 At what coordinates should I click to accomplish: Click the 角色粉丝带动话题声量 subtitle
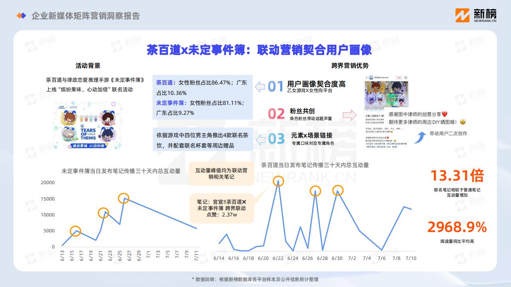click(x=311, y=118)
